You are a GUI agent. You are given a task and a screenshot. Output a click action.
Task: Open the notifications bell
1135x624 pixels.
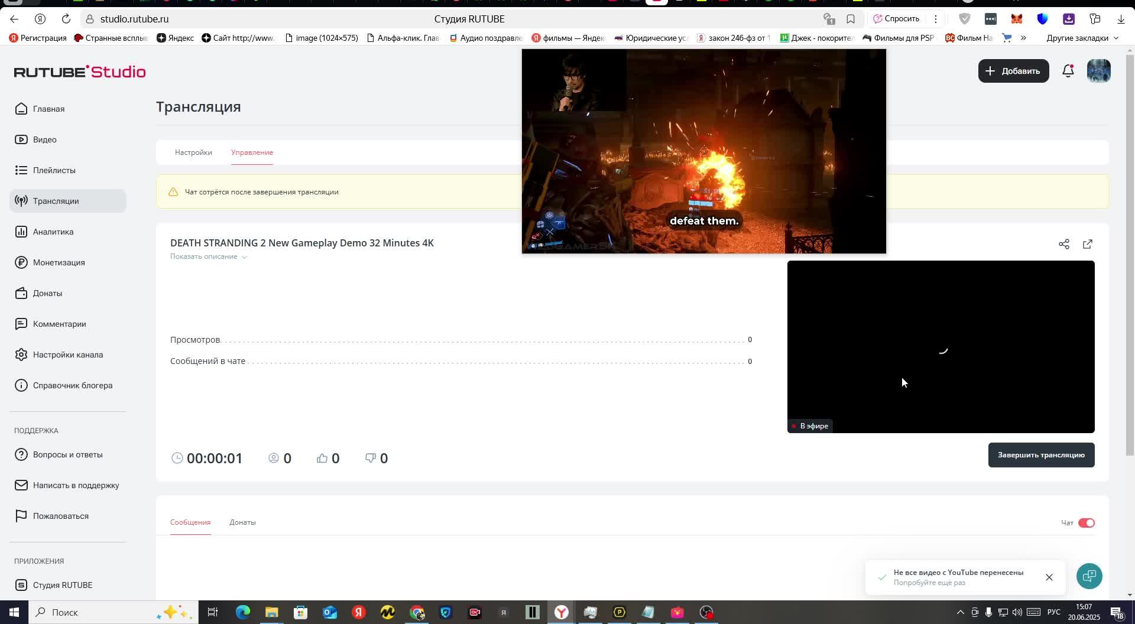pos(1068,71)
